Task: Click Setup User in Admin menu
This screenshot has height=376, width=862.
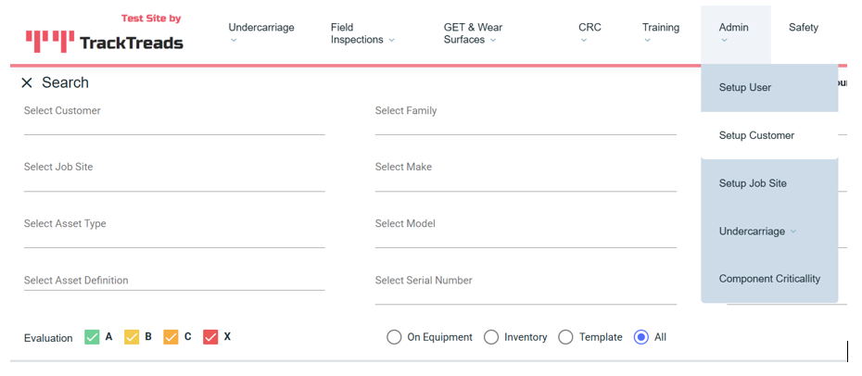Action: click(x=745, y=88)
